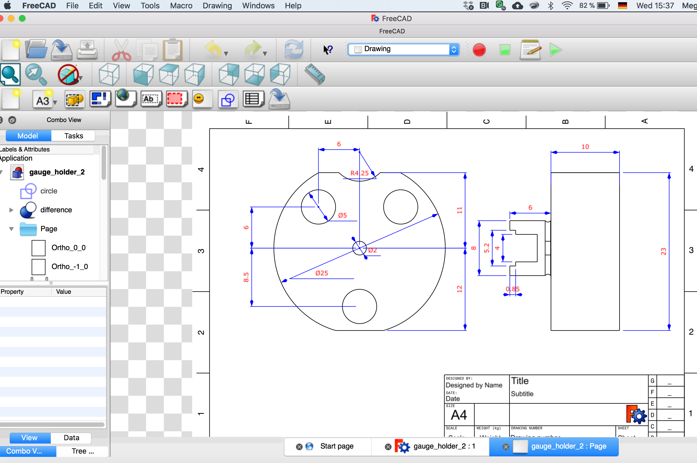Image resolution: width=697 pixels, height=463 pixels.
Task: Switch to the Tasks tab
Action: [73, 136]
